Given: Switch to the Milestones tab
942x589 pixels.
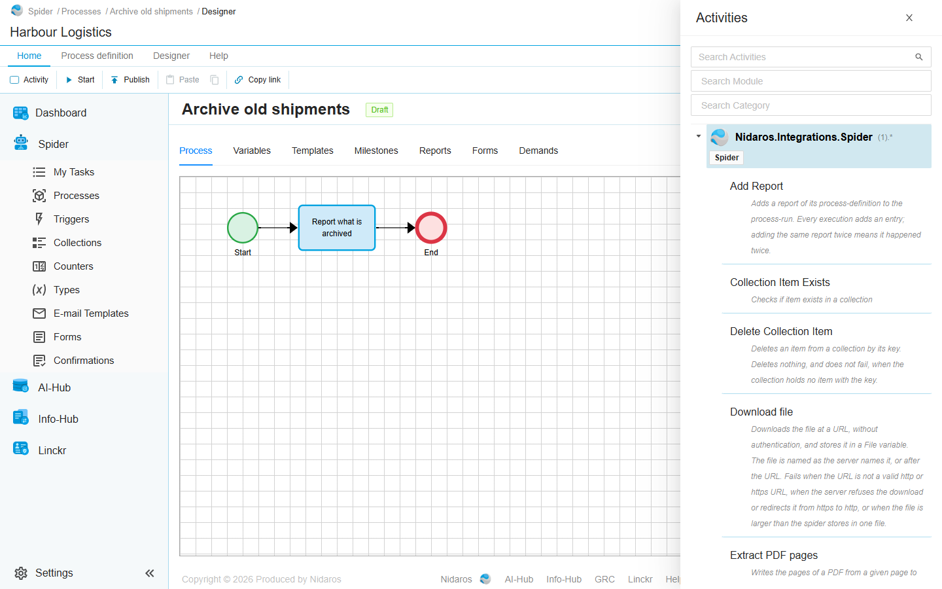Looking at the screenshot, I should [x=376, y=151].
